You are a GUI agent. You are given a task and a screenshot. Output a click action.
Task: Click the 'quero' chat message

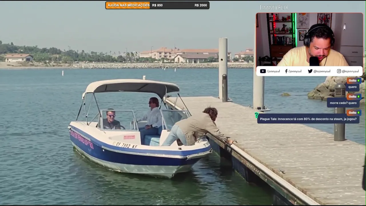point(352,87)
